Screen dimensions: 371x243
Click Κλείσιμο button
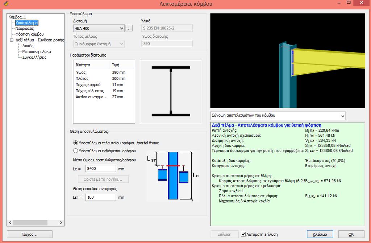[320, 234]
